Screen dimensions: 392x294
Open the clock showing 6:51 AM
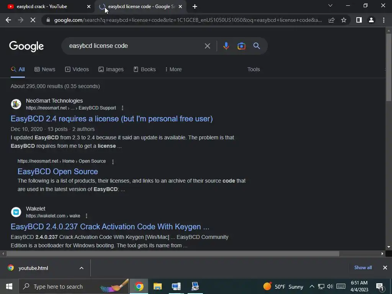coord(359,286)
